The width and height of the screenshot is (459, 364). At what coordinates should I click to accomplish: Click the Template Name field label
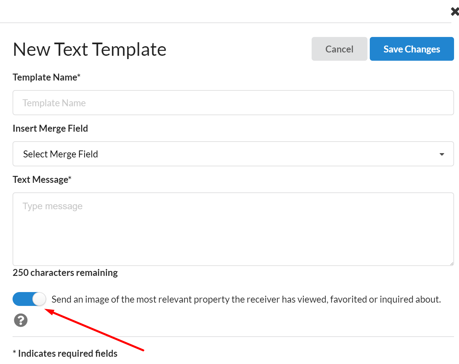45,77
